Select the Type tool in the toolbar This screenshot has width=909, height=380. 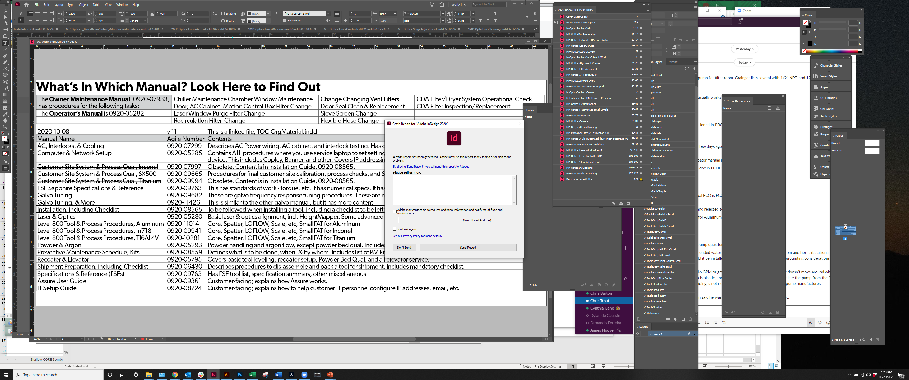[x=5, y=43]
